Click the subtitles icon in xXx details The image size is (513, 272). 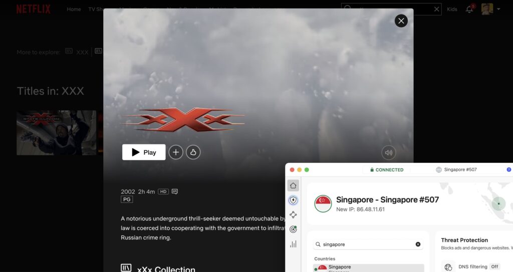175,191
